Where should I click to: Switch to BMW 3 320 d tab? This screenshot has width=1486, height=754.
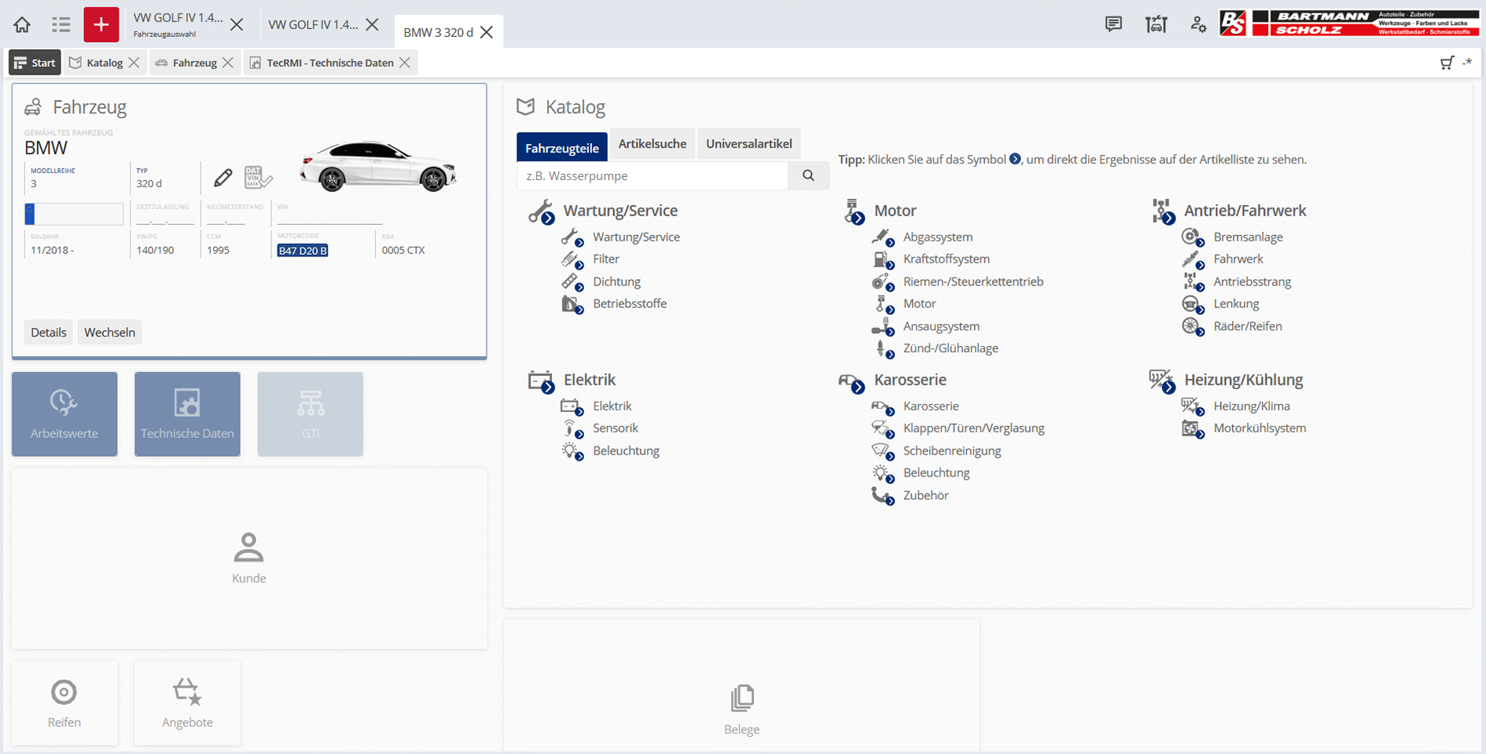pyautogui.click(x=438, y=32)
